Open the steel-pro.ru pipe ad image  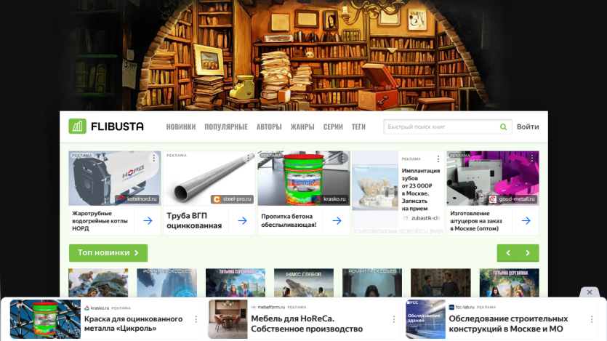(x=209, y=178)
